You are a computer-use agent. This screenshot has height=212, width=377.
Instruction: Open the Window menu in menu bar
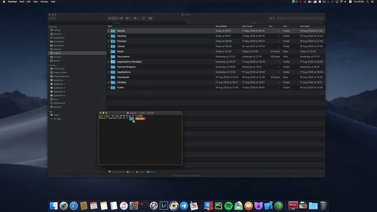[x=44, y=2]
